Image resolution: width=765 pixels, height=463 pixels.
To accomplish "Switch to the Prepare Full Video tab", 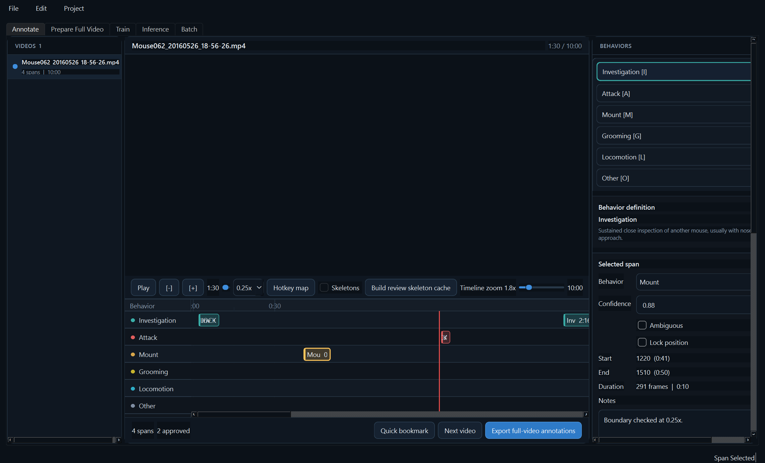I will coord(77,29).
